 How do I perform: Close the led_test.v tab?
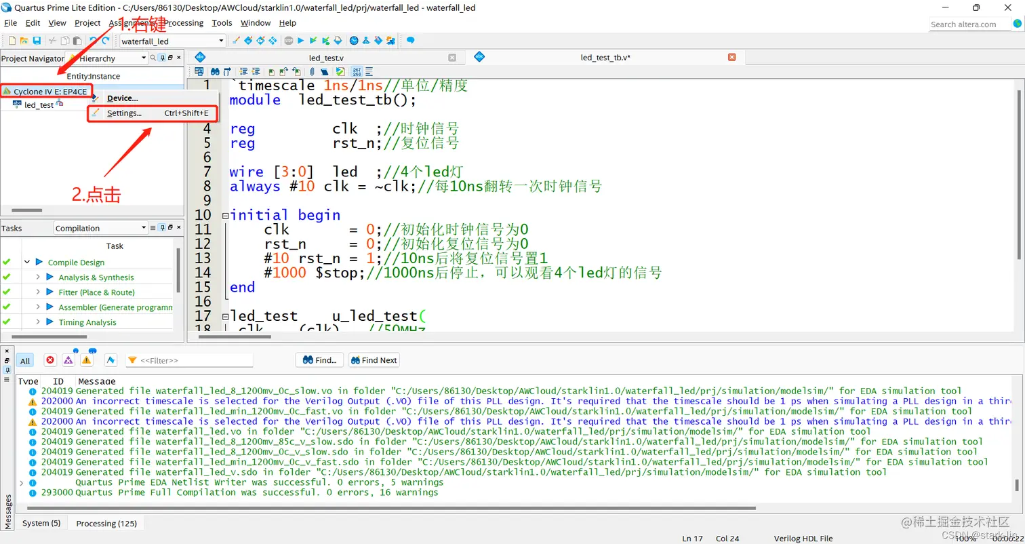click(452, 58)
